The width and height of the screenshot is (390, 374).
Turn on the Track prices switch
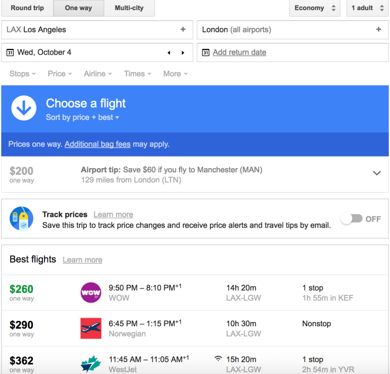351,219
